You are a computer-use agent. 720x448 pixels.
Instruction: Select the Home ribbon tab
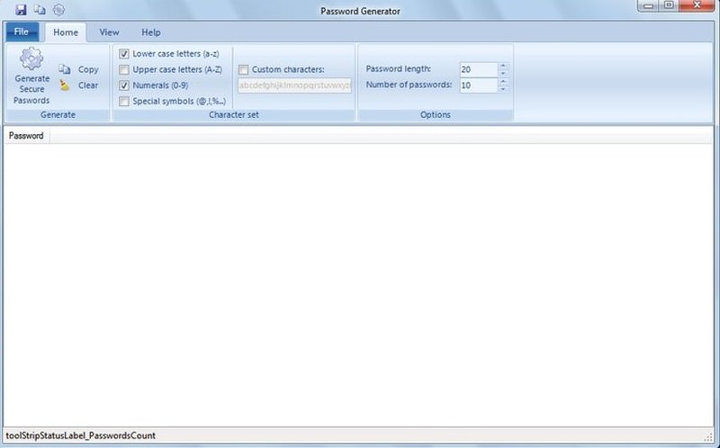point(66,32)
